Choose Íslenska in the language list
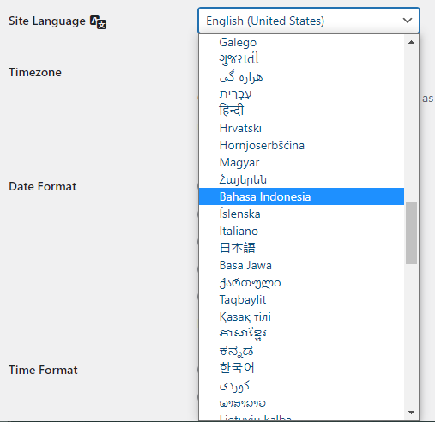This screenshot has width=435, height=422. (x=301, y=214)
